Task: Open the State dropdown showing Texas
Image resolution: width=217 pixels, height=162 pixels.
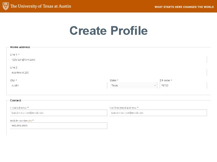Action: (134, 85)
